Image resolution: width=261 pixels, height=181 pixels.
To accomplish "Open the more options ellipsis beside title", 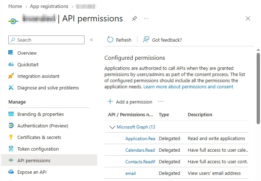I will tap(146, 18).
